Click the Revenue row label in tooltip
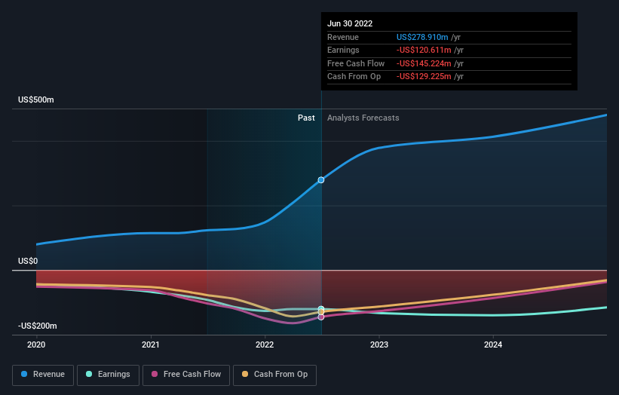Screen dimensions: 619x395 343,37
